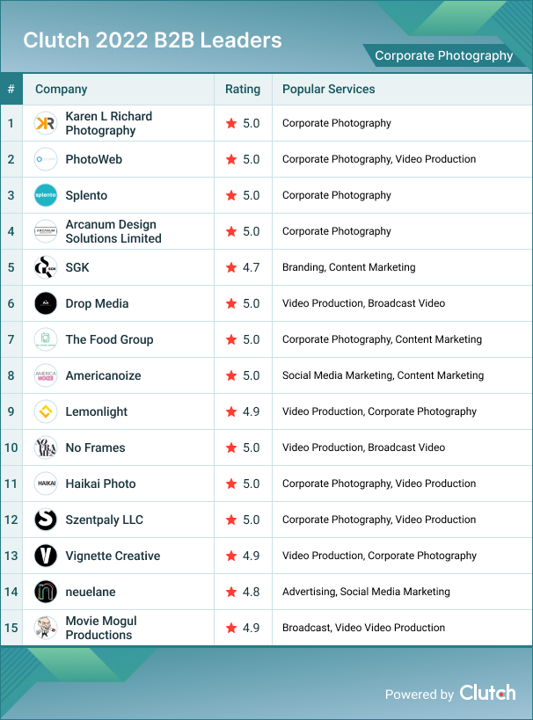Click the Vignette Creative V logo
This screenshot has width=533, height=720.
point(45,556)
